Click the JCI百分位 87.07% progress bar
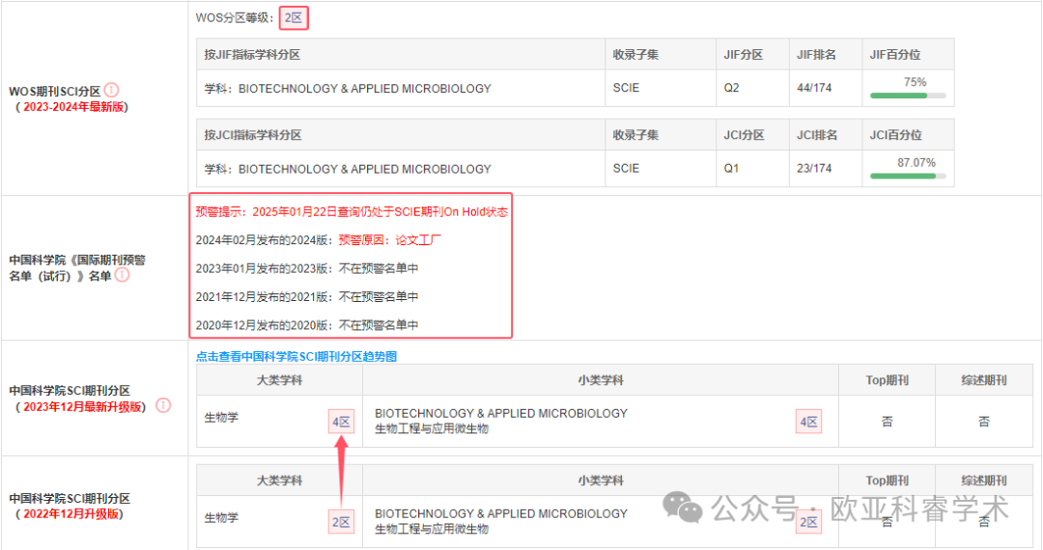The width and height of the screenshot is (1043, 550). [x=907, y=176]
